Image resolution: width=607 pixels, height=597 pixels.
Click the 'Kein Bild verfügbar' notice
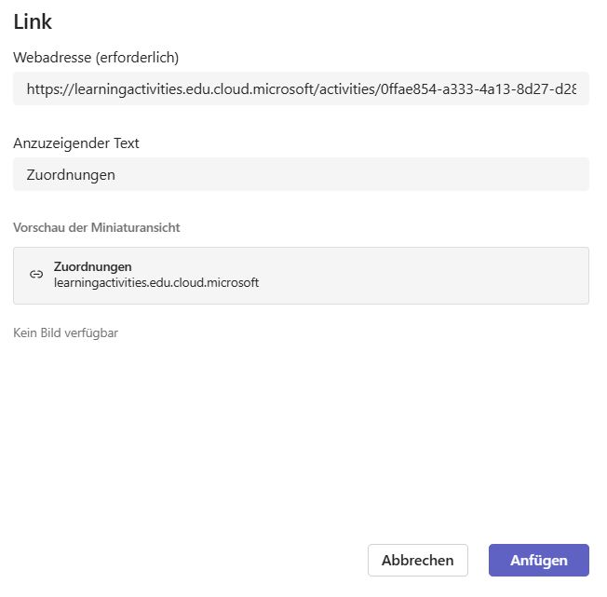coord(65,332)
